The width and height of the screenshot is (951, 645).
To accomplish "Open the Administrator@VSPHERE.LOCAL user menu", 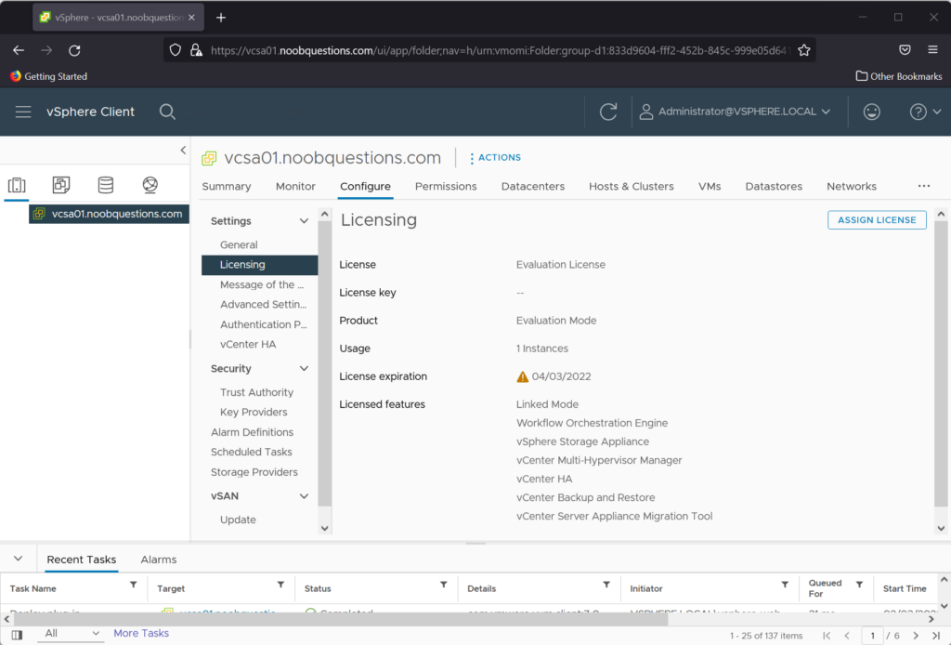I will click(x=736, y=112).
